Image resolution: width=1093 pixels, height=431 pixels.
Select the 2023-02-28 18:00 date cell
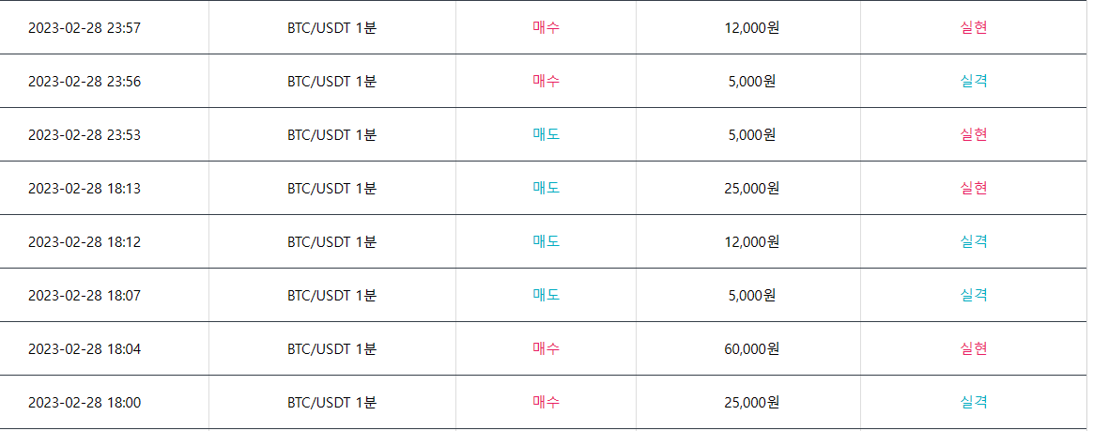pos(85,402)
